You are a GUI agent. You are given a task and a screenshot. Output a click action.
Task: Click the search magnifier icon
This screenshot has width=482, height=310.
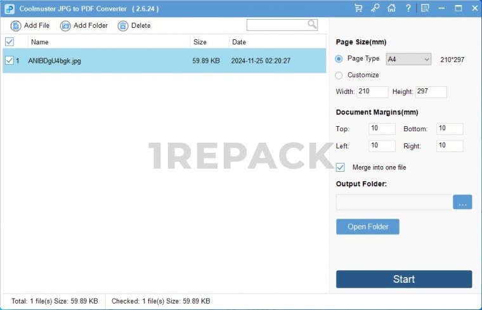312,25
